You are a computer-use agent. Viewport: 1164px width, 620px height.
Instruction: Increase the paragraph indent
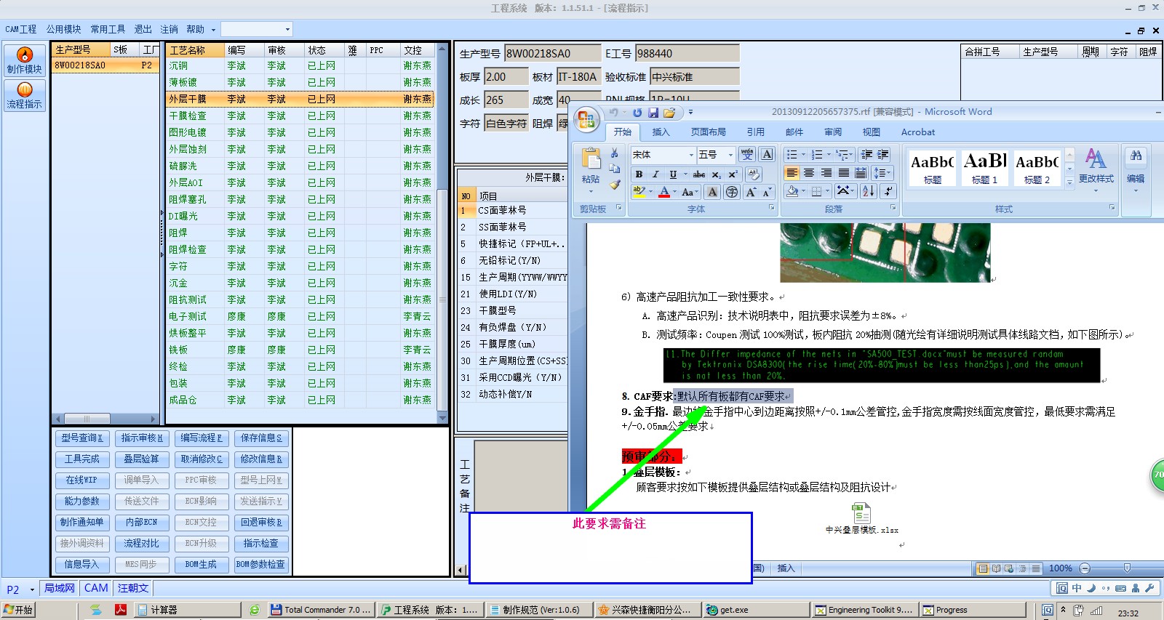coord(882,154)
